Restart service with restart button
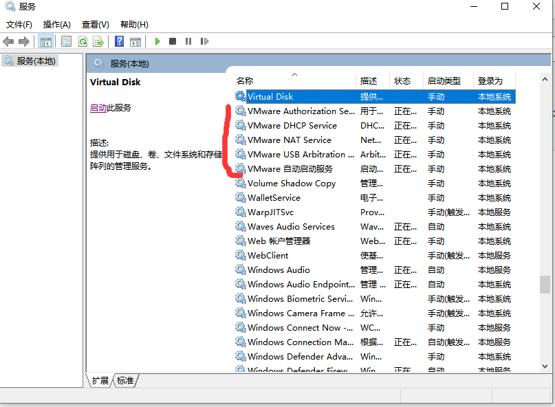The height and width of the screenshot is (407, 555). point(204,41)
